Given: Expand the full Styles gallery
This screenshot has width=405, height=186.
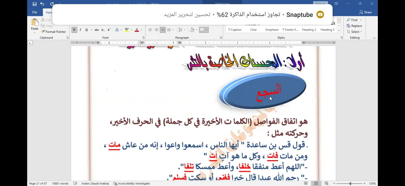Looking at the screenshot, I should point(339,30).
